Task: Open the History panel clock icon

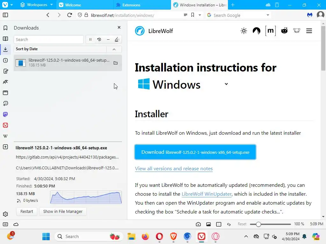Action: click(5, 60)
